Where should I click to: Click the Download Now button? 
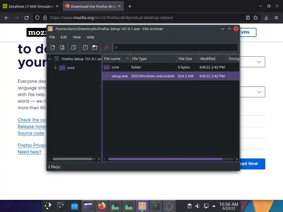(x=252, y=164)
